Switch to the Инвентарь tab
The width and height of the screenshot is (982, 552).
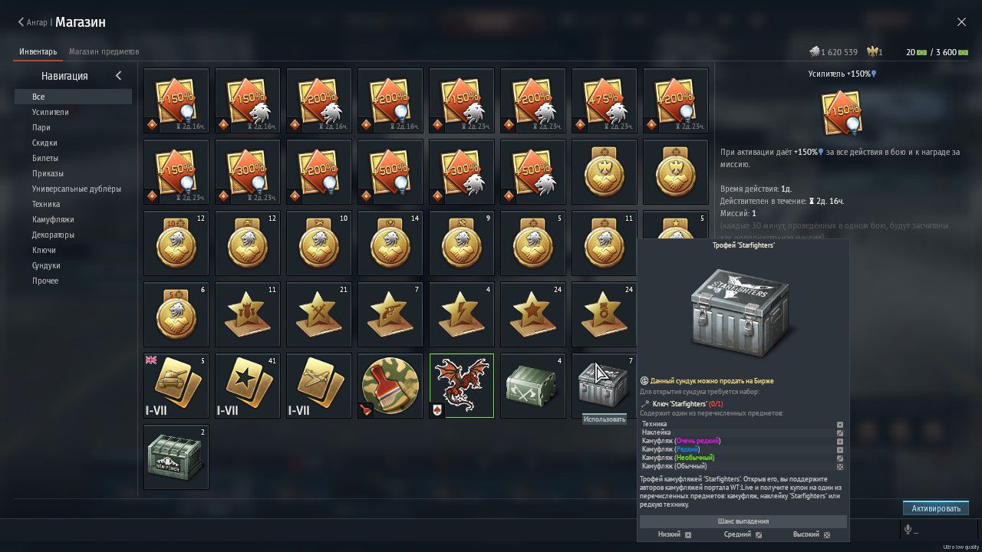[38, 51]
